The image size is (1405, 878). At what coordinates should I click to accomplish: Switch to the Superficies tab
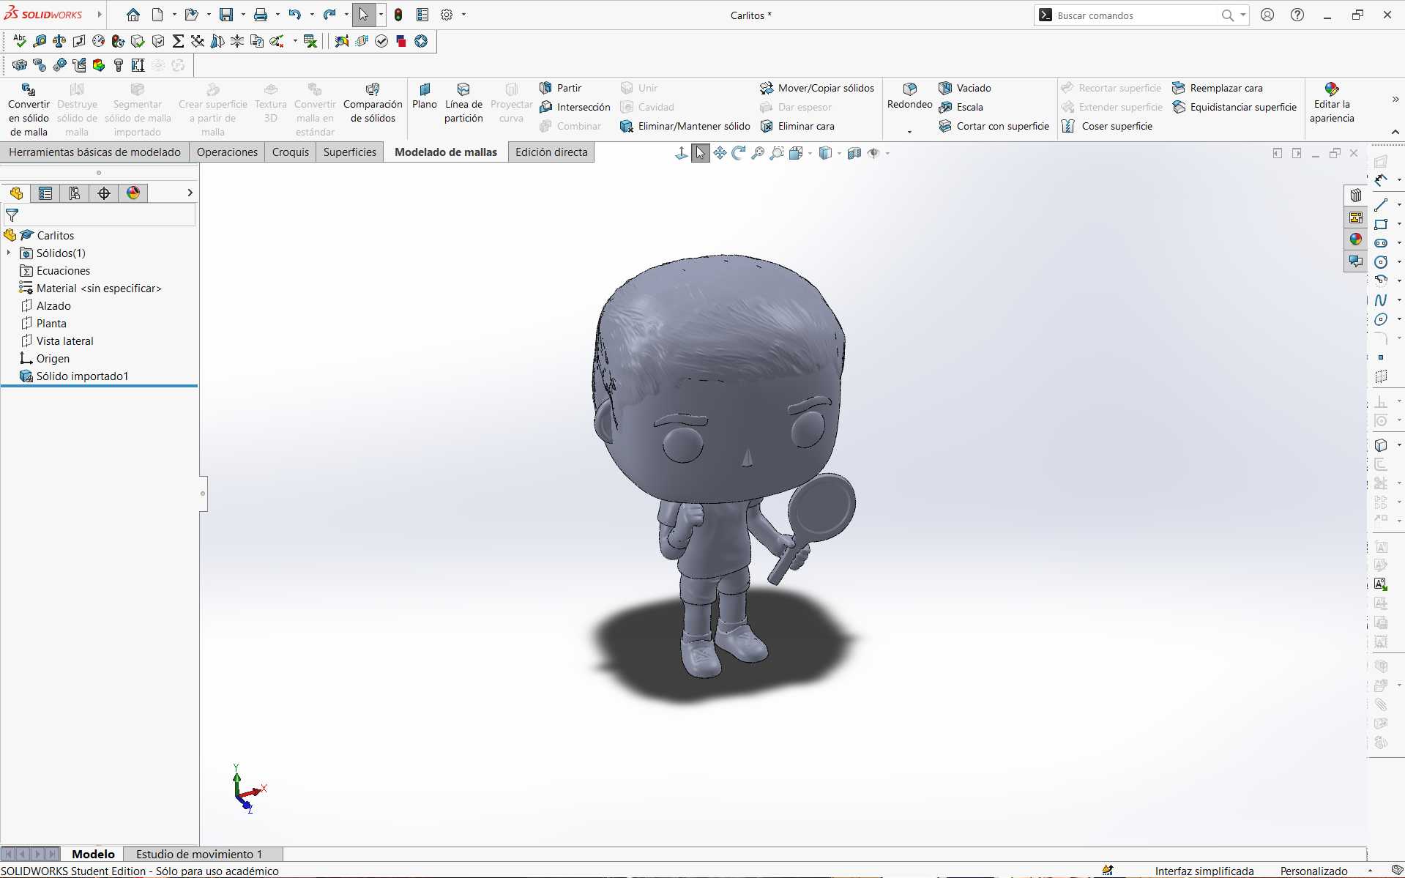(x=350, y=152)
